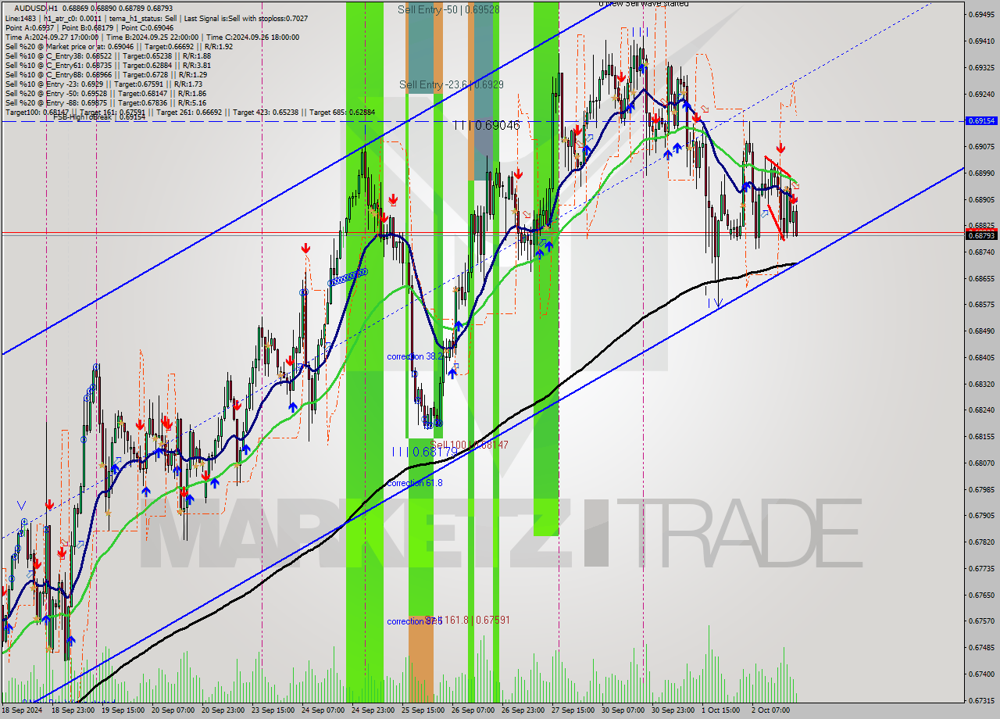Click the 0.68990 price axis value

coord(981,173)
